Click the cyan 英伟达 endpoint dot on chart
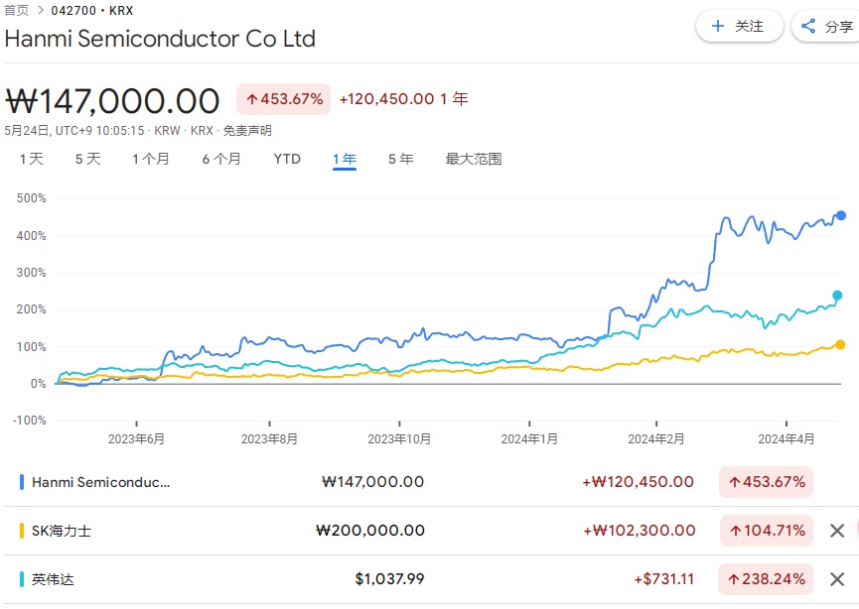 [837, 296]
